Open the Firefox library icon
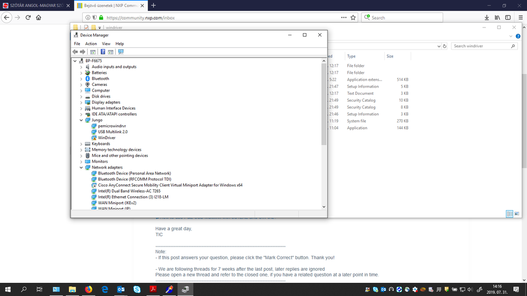This screenshot has width=527, height=296. (x=497, y=17)
